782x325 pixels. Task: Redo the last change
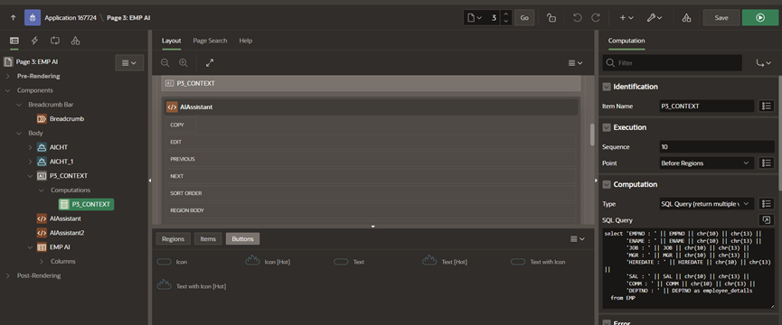coord(596,17)
